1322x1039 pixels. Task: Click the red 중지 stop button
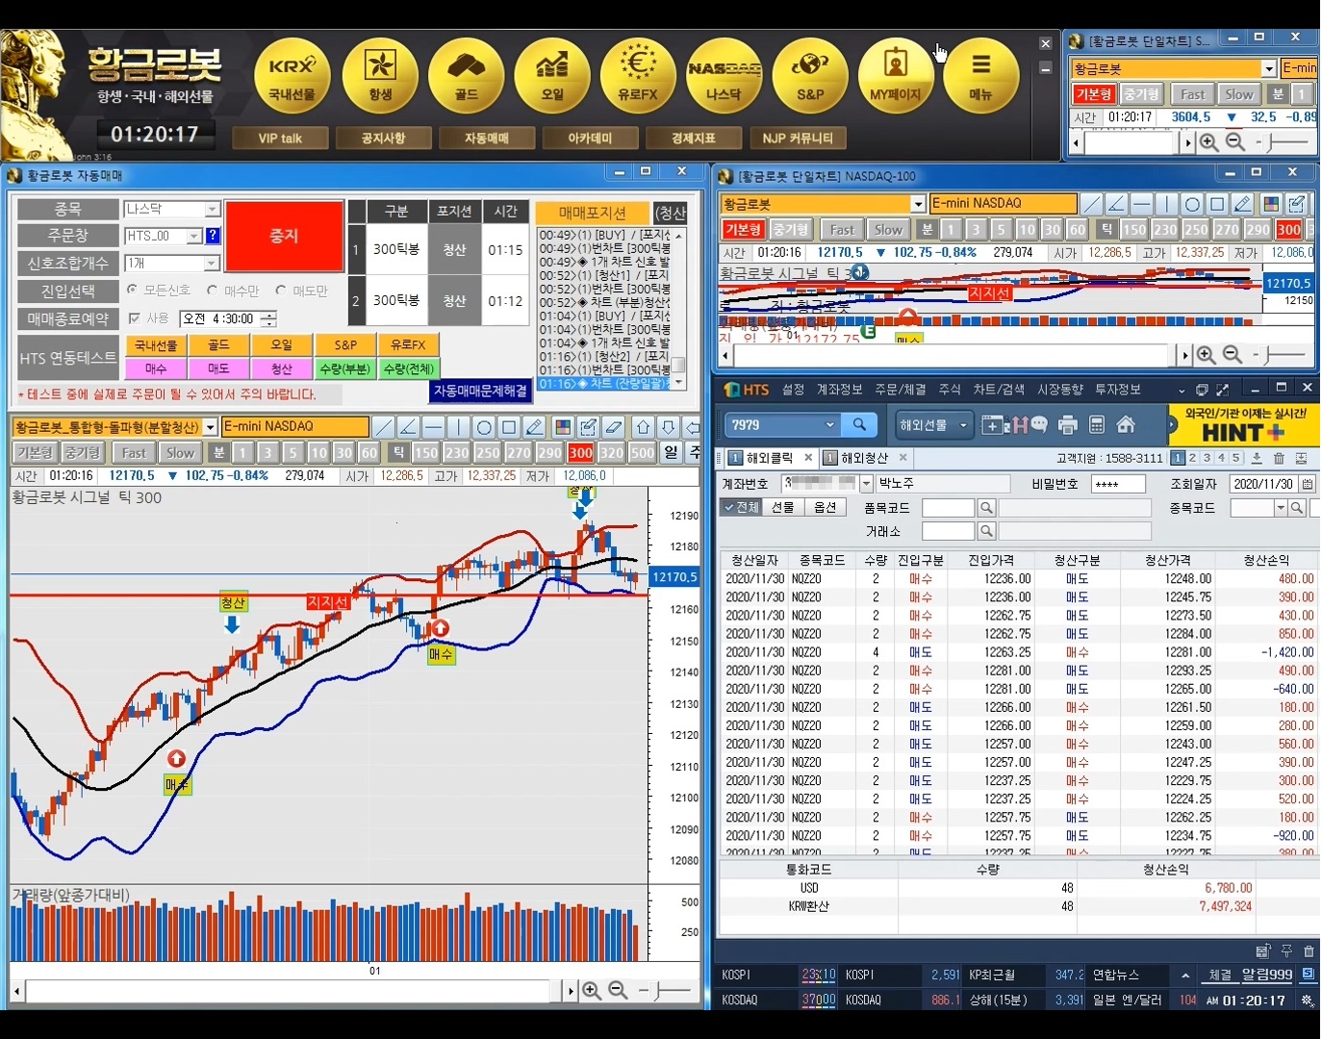click(x=284, y=236)
